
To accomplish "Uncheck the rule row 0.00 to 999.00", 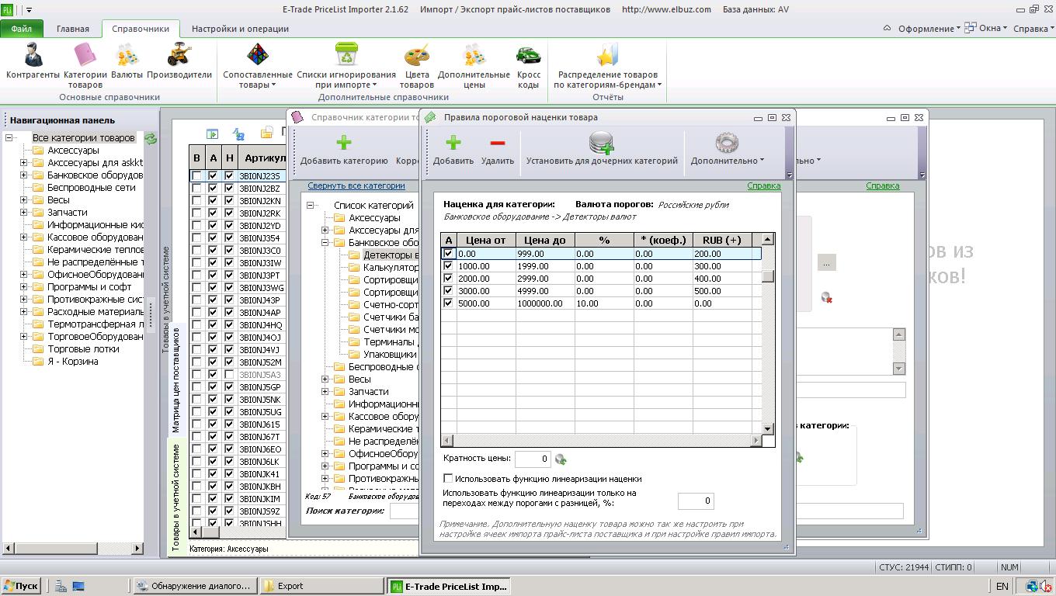I will [x=448, y=254].
